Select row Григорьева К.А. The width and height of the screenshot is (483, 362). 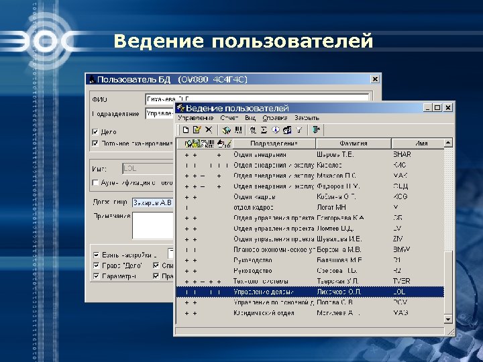(310, 218)
